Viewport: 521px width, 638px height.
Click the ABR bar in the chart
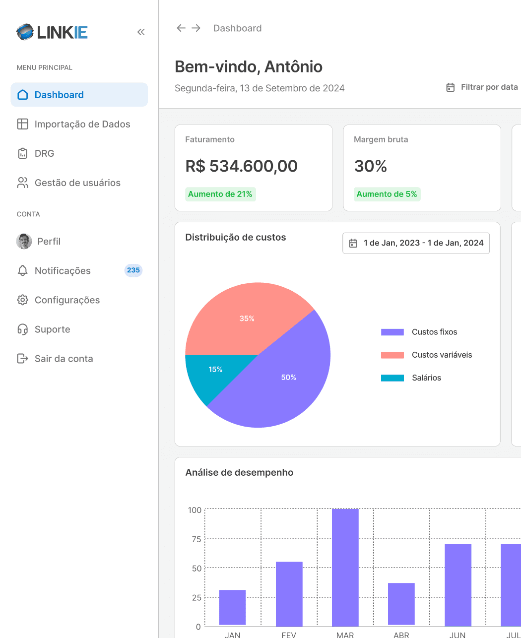pyautogui.click(x=401, y=604)
